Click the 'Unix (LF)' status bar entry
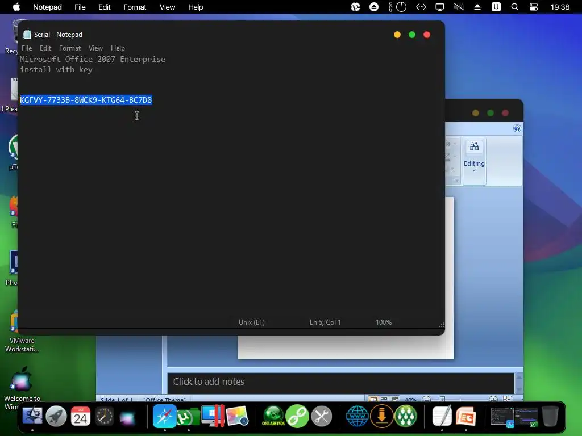This screenshot has height=436, width=582. pos(252,322)
